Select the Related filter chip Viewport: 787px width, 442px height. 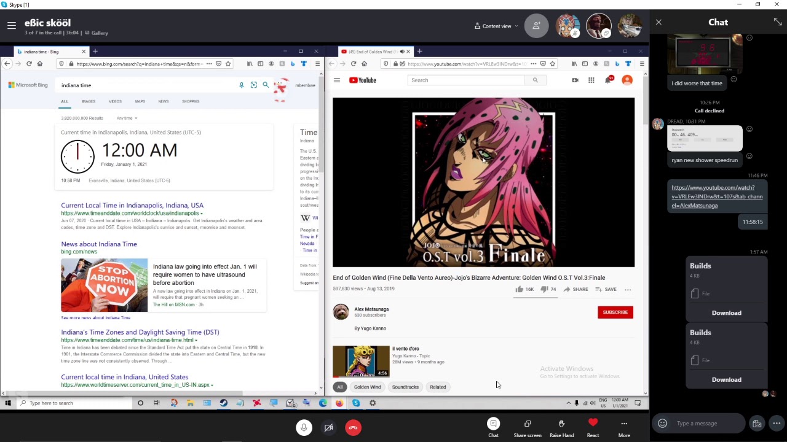(438, 387)
